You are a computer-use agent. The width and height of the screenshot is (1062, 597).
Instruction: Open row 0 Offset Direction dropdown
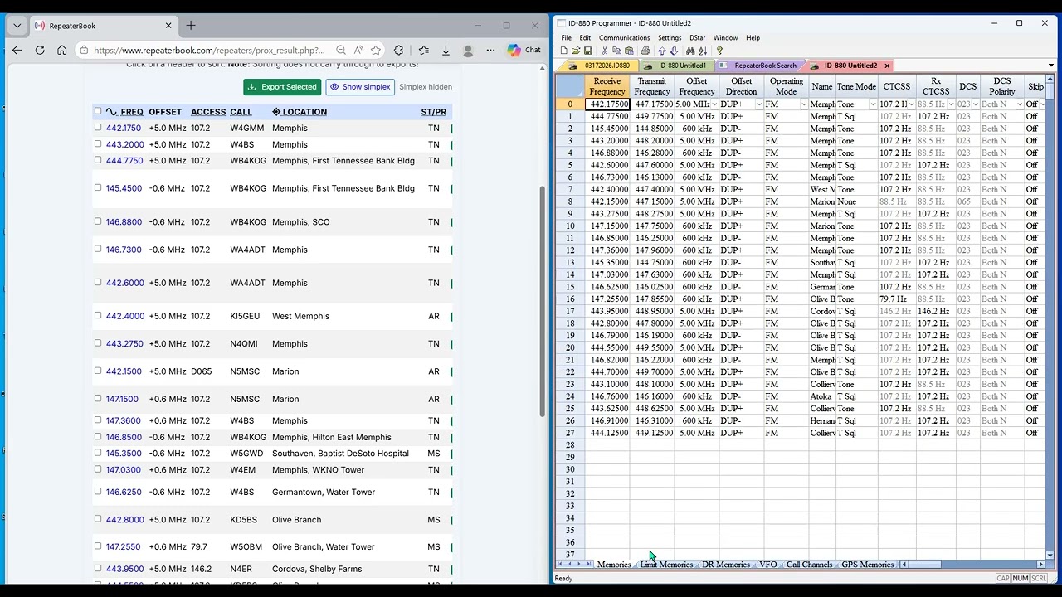(x=759, y=104)
